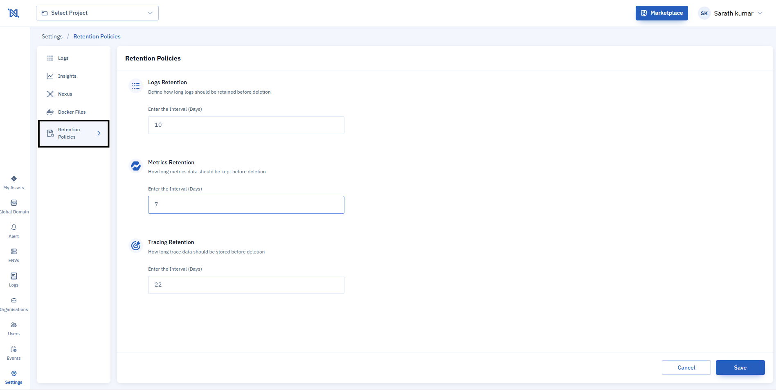Go to Settings breadcrumb link
The height and width of the screenshot is (390, 776).
tap(52, 36)
